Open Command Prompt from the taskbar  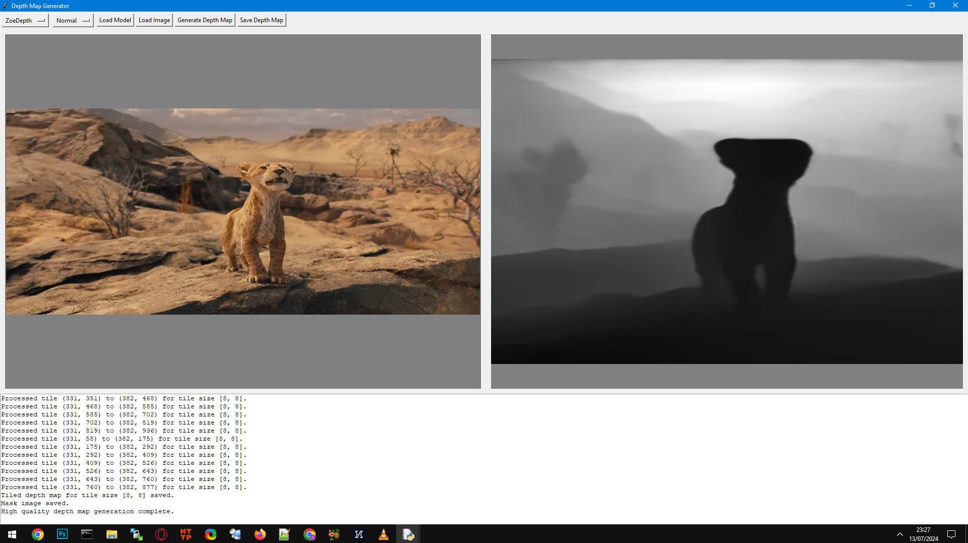87,534
